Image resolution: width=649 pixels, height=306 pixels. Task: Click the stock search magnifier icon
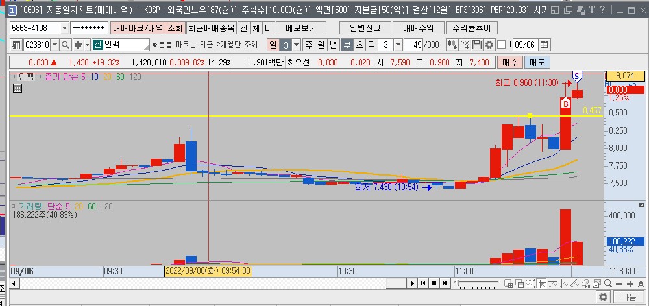click(x=66, y=45)
